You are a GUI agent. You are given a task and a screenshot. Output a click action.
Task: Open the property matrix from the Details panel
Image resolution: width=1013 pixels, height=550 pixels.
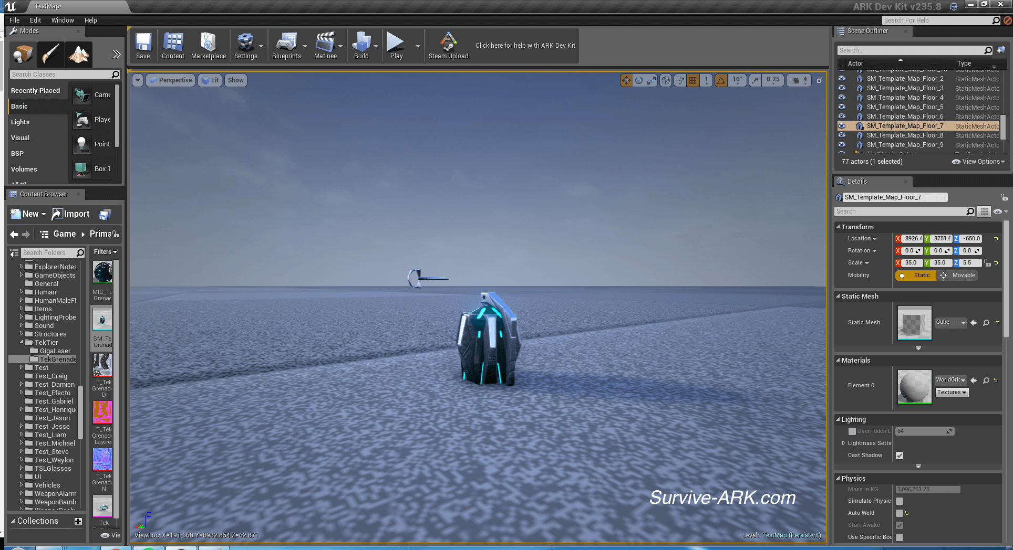[984, 211]
